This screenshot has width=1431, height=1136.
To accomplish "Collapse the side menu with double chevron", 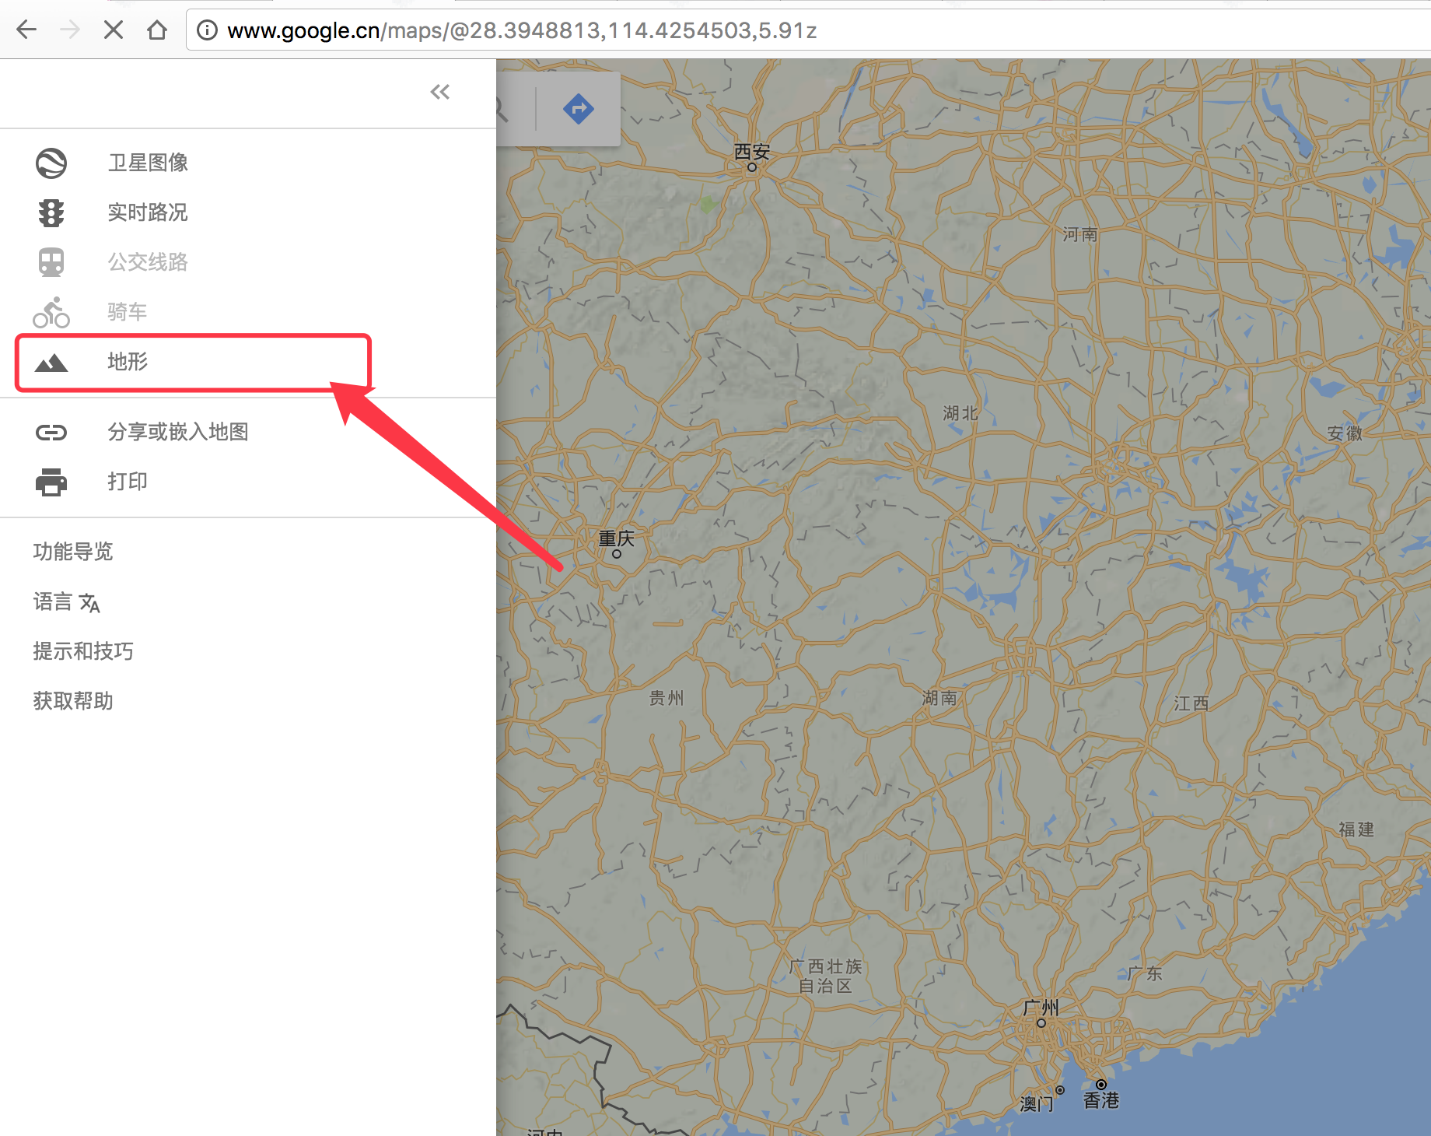I will [x=440, y=92].
